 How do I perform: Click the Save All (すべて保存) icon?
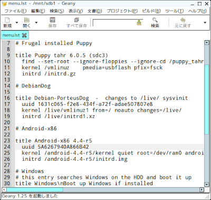[x=76, y=20]
